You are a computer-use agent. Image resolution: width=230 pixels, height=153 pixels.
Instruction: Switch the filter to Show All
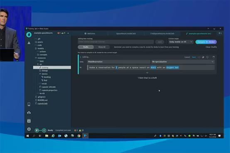coord(102,47)
